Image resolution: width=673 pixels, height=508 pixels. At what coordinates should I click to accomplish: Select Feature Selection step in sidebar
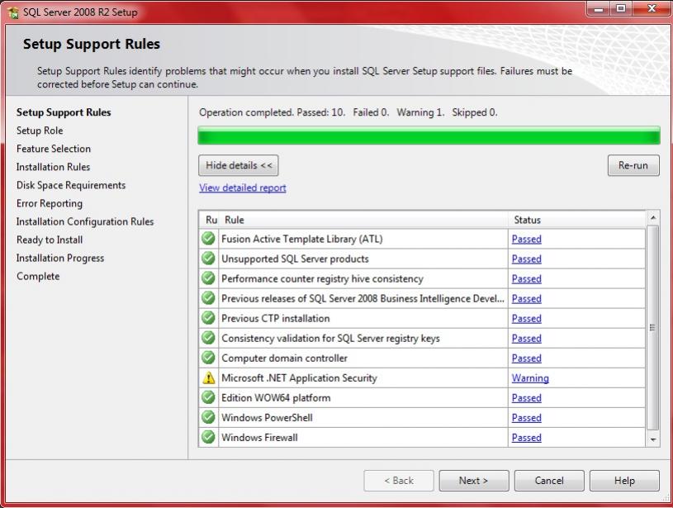tap(54, 149)
